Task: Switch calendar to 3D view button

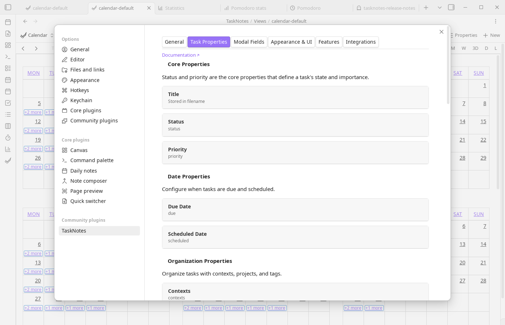Action: (475, 48)
